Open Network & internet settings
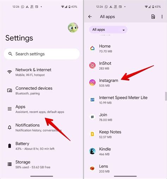The width and height of the screenshot is (167, 179). pos(42,72)
